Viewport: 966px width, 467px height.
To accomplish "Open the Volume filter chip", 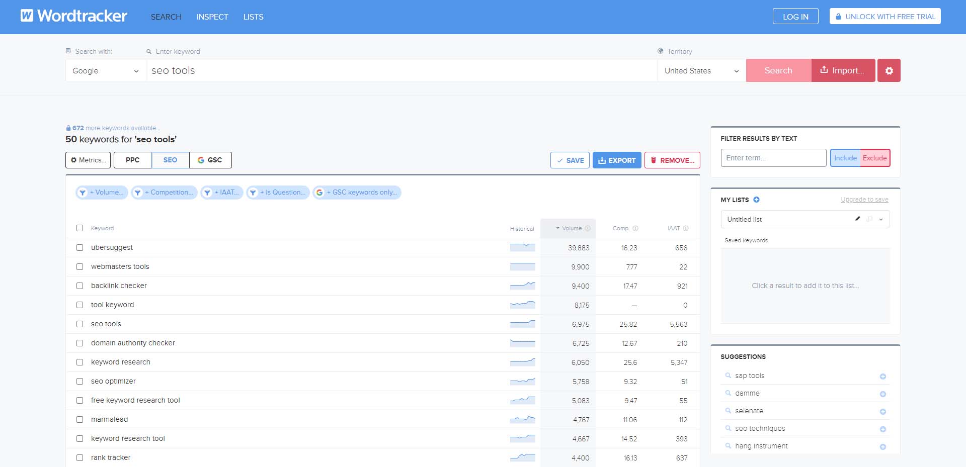I will coord(102,193).
